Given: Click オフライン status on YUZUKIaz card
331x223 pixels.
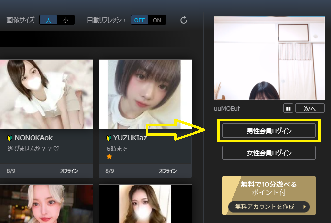Looking at the screenshot, I should pos(168,171).
